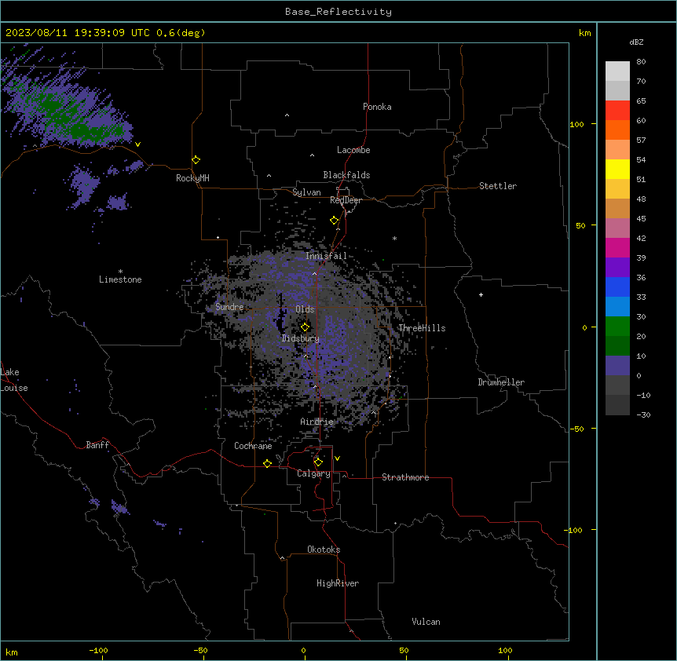
Task: Click the white plus marker north of Drumheller
Action: (481, 294)
